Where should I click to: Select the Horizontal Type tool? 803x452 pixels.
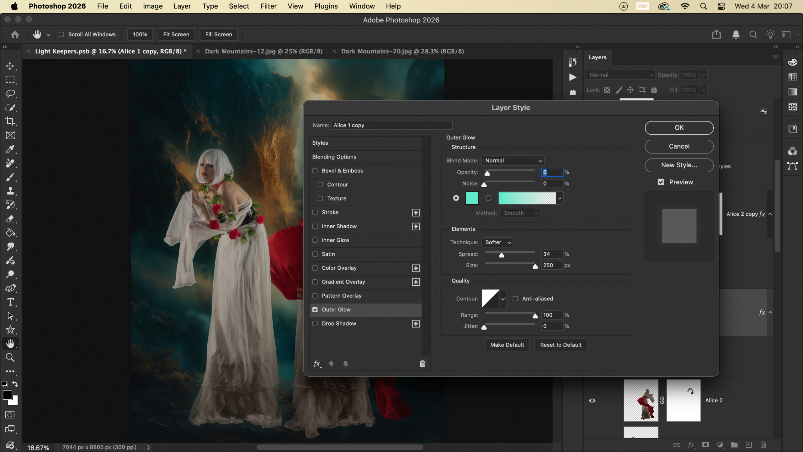(10, 302)
